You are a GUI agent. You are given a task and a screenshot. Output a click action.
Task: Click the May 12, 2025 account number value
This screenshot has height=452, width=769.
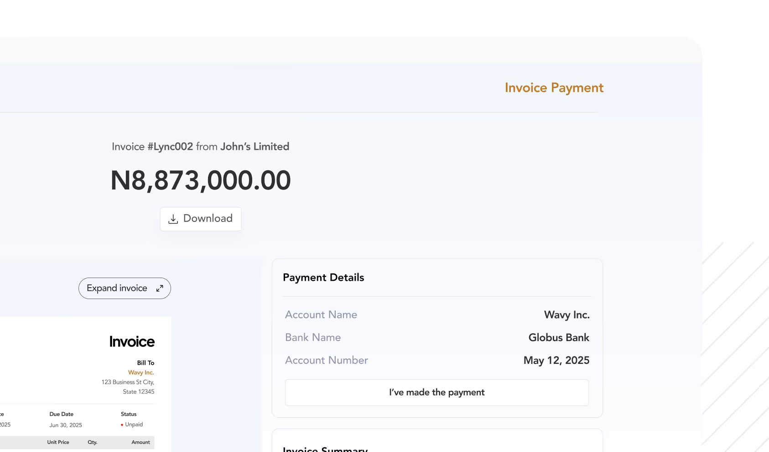tap(556, 360)
